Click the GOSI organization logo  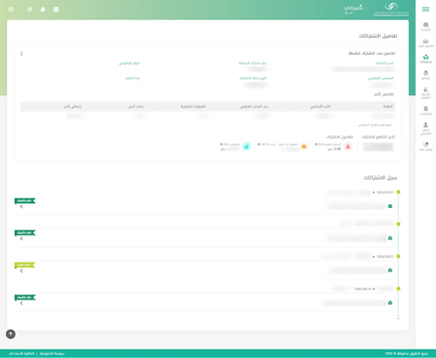(x=391, y=9)
